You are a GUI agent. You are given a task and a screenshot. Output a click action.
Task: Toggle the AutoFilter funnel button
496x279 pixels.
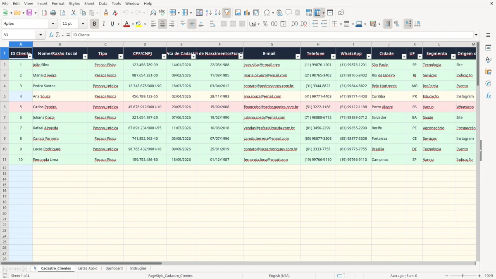pos(227,13)
